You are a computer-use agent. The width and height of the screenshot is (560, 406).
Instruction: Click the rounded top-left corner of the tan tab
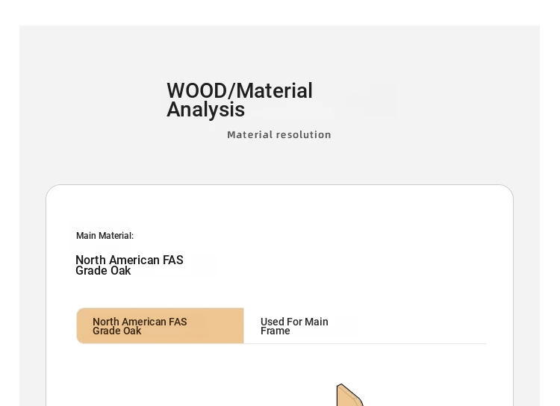(x=79, y=310)
